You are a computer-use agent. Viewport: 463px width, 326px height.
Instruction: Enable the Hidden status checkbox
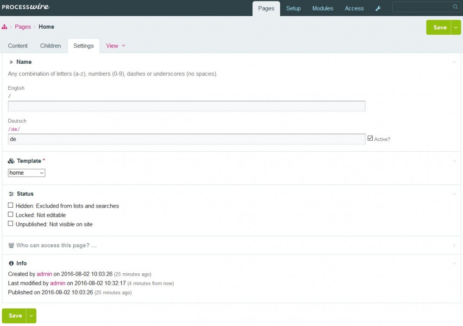pos(11,205)
